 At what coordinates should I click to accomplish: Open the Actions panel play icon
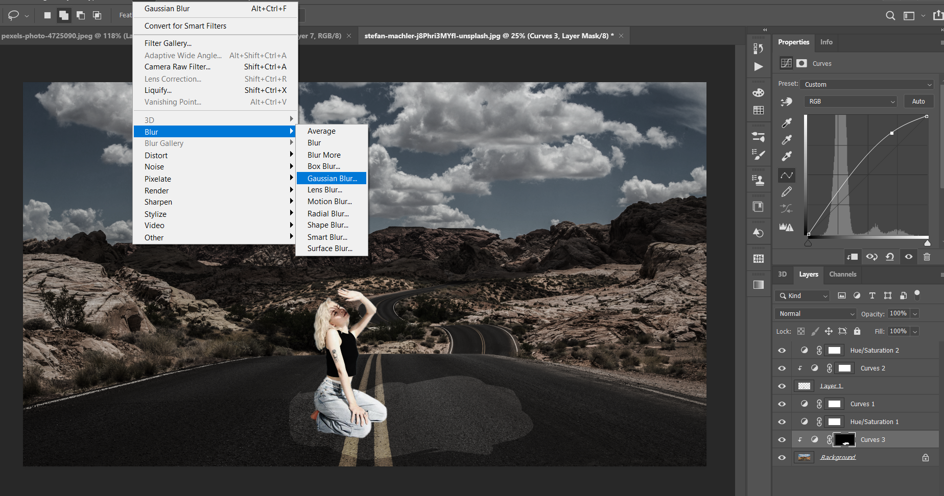point(759,66)
